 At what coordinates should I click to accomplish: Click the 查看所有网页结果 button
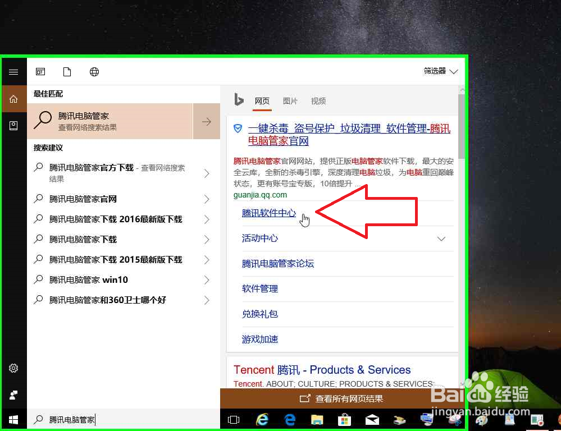(344, 398)
